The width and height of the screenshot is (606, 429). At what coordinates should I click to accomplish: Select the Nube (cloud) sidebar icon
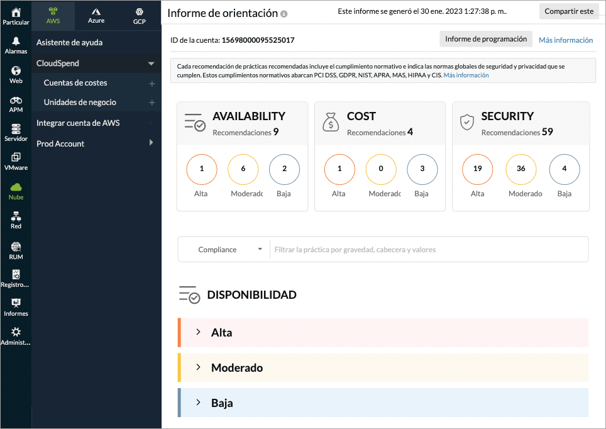pyautogui.click(x=16, y=187)
